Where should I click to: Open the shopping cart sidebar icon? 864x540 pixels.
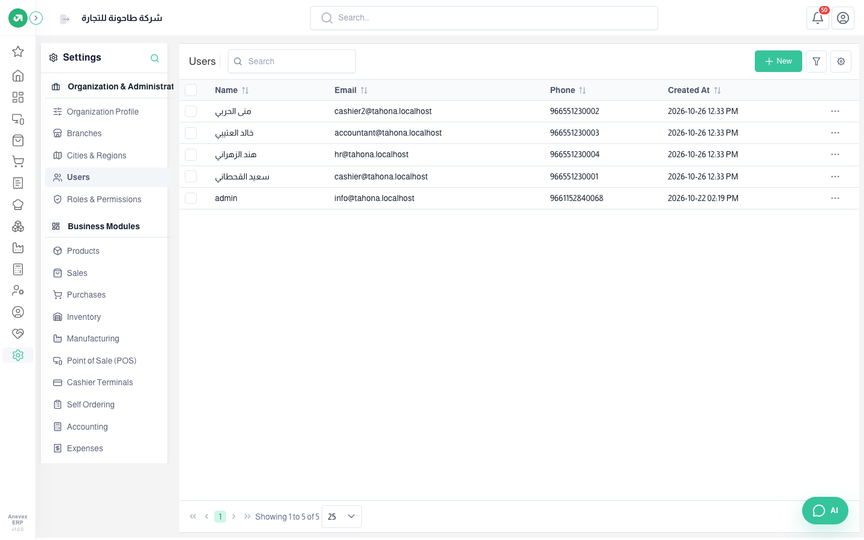[x=18, y=161]
